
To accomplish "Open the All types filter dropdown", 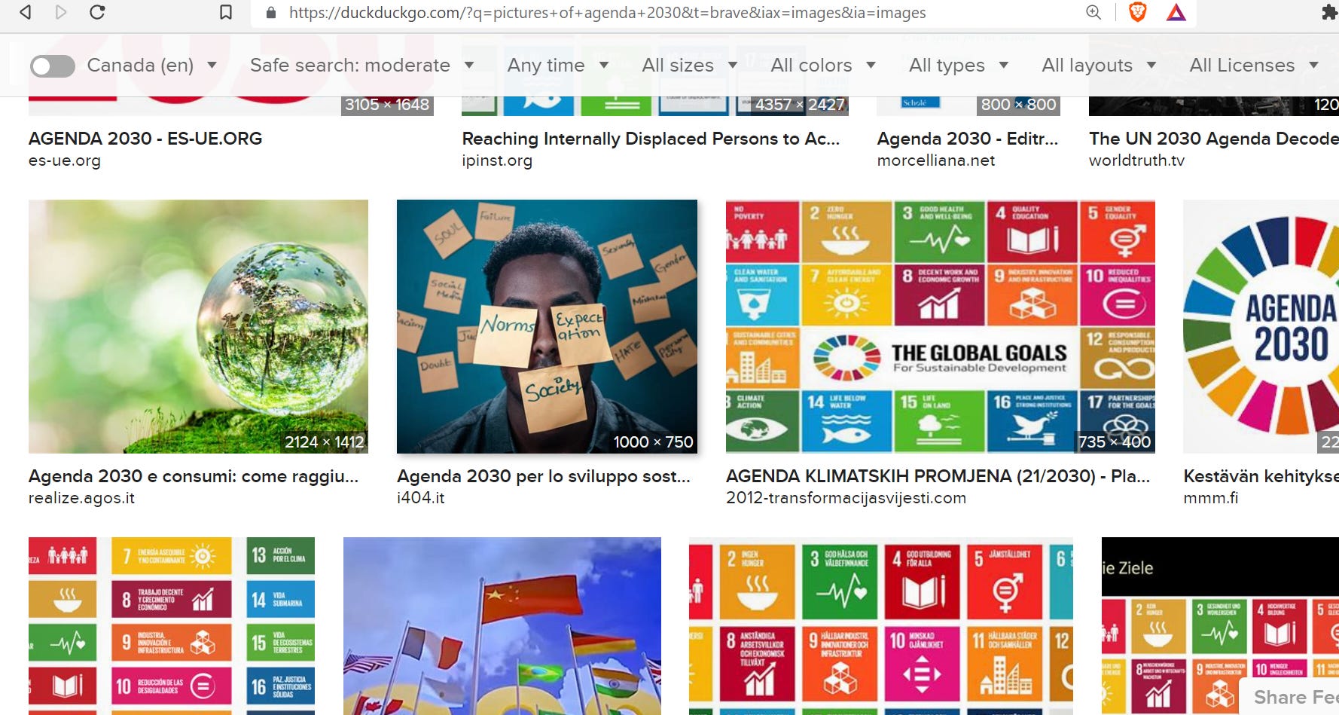I will (959, 66).
